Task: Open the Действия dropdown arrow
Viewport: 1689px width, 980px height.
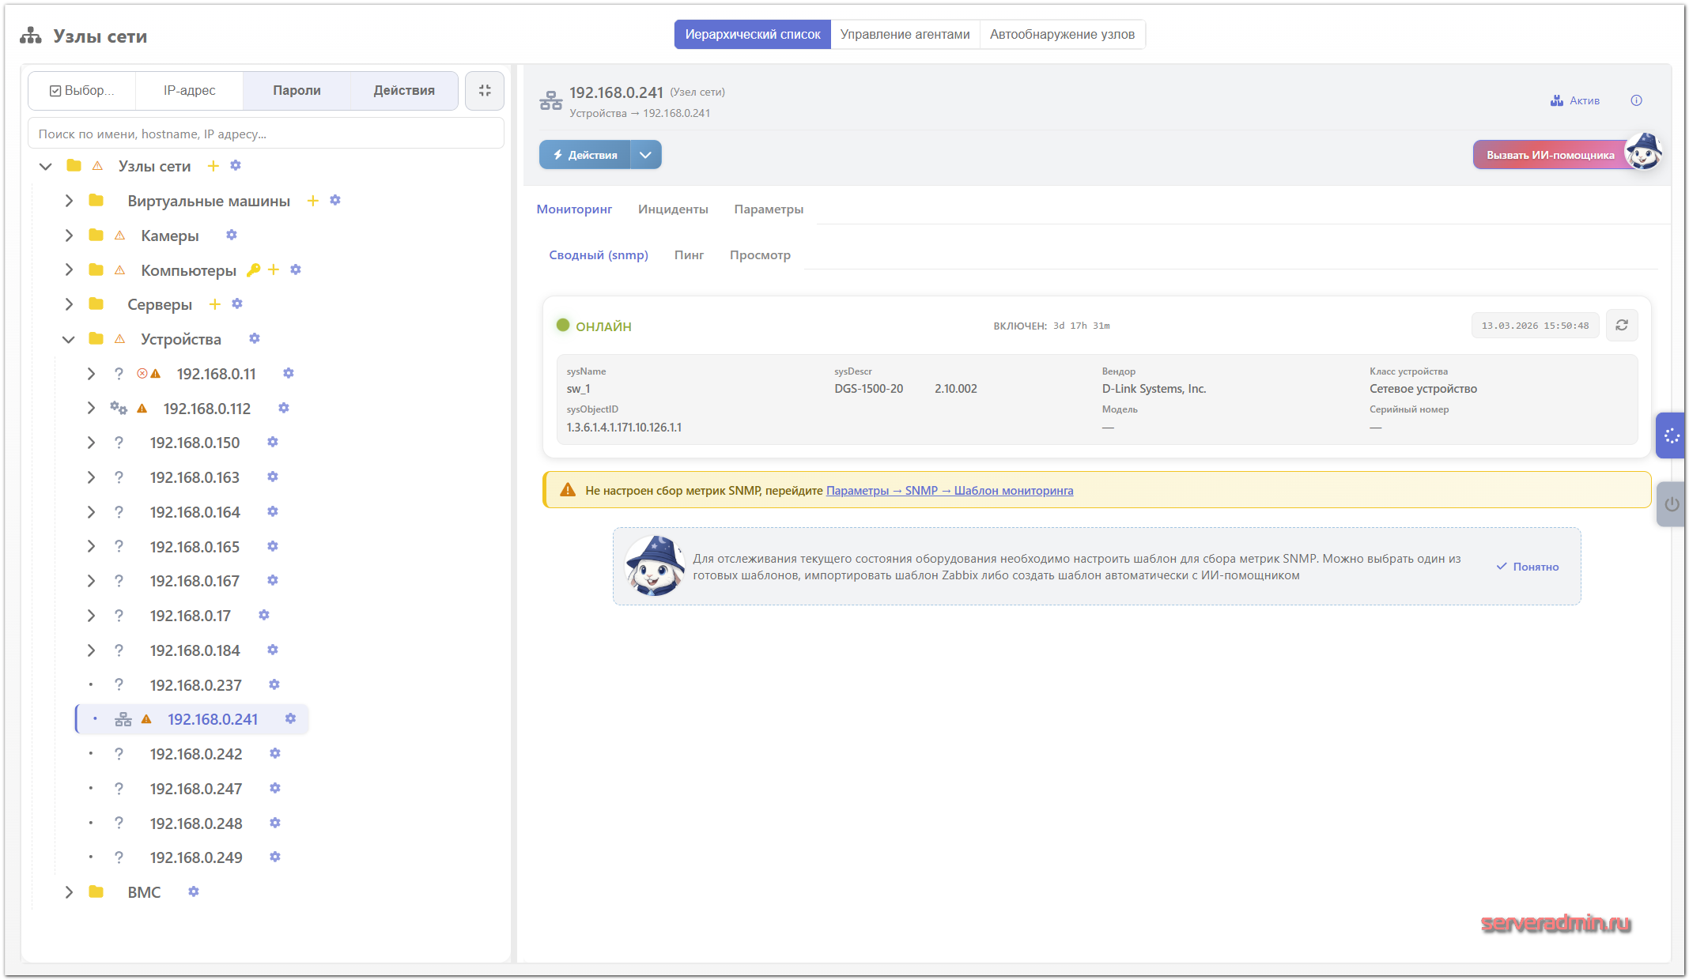Action: (x=645, y=155)
